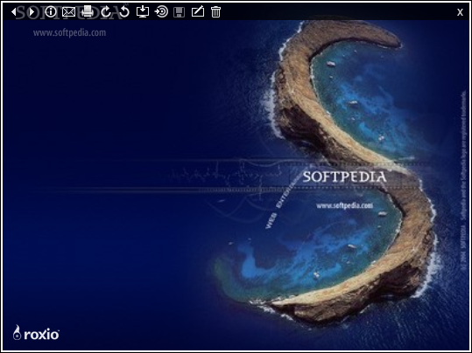Go to the next photo arrow
The image size is (472, 353).
point(32,12)
